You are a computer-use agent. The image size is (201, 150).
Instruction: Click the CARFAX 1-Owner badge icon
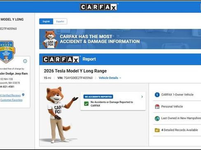tap(157, 95)
